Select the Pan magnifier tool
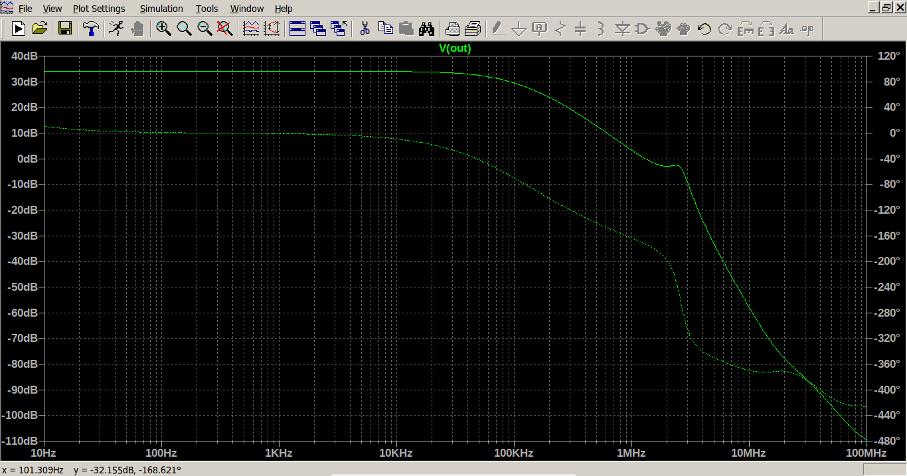The image size is (907, 476). pos(184,29)
